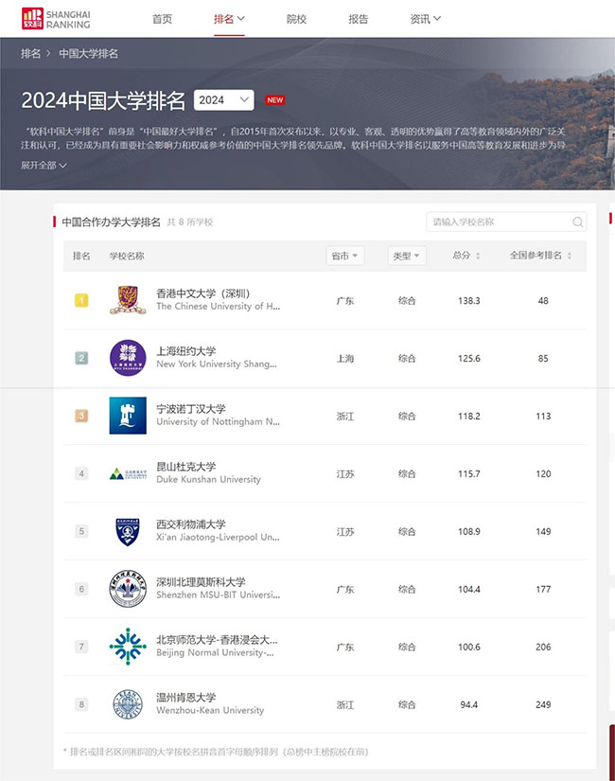Focus the school name search field
Screen dimensions: 615x781
point(506,222)
